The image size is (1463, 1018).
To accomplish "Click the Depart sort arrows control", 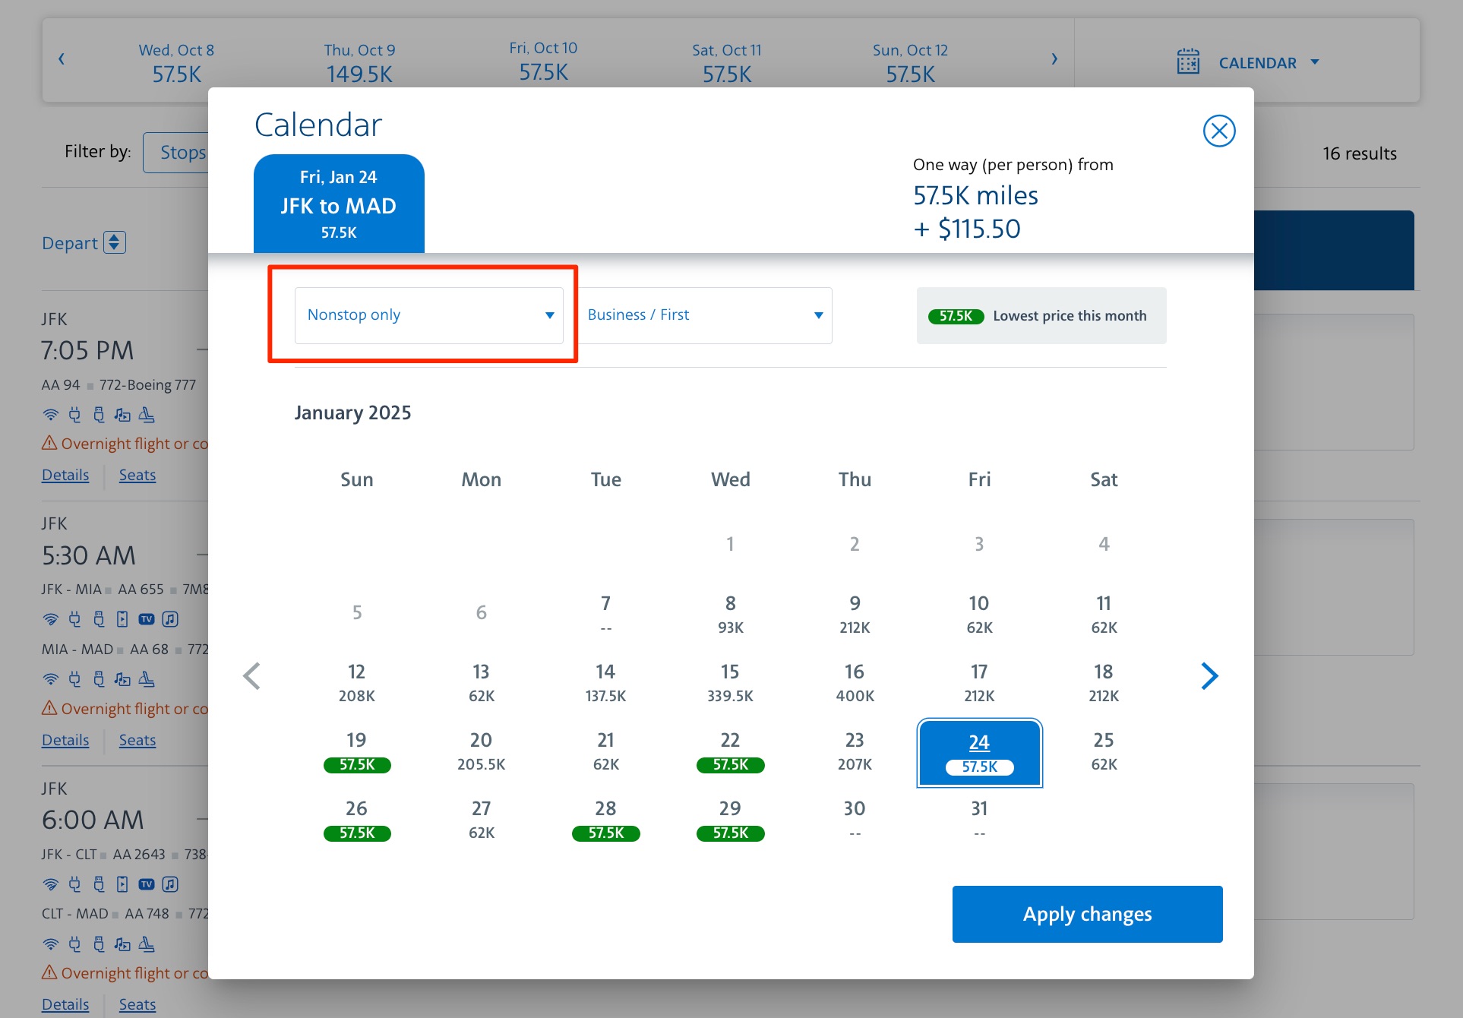I will pos(115,242).
